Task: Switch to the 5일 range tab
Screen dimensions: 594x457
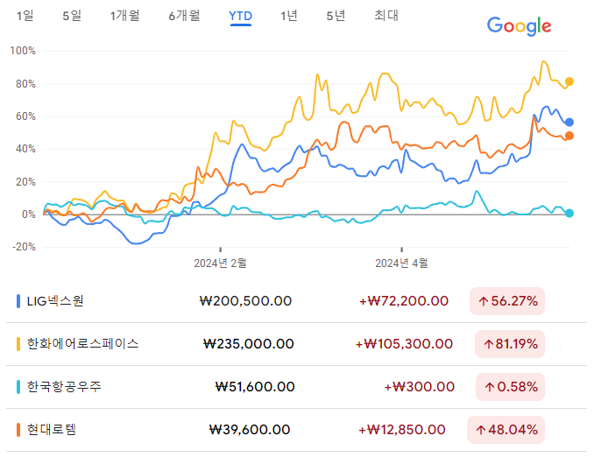Action: point(72,16)
